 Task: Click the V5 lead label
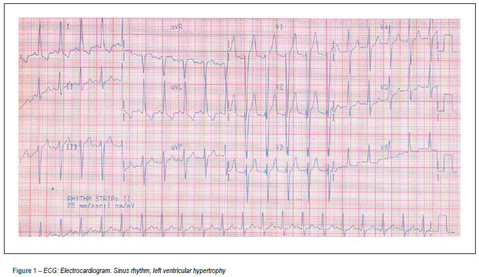pyautogui.click(x=384, y=87)
